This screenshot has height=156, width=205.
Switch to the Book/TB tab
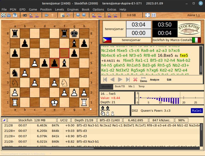pos(120,86)
